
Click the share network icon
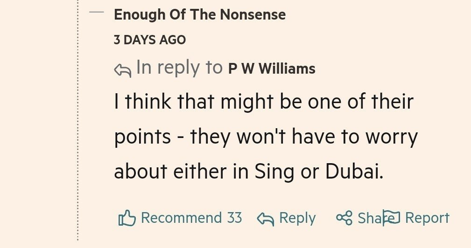coord(344,218)
